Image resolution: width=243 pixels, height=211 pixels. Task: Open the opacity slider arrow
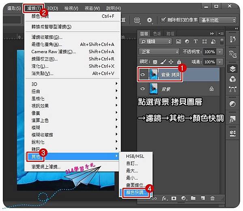pos(220,52)
